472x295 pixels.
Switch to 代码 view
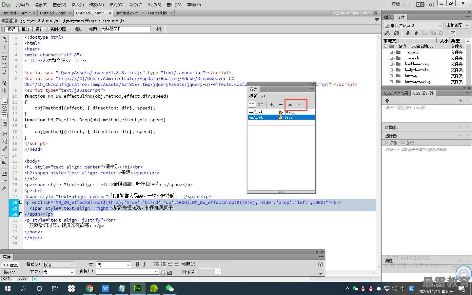11,29
